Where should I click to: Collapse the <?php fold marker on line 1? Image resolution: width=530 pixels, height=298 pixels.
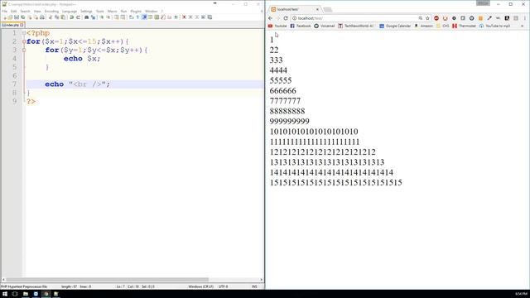(x=24, y=33)
